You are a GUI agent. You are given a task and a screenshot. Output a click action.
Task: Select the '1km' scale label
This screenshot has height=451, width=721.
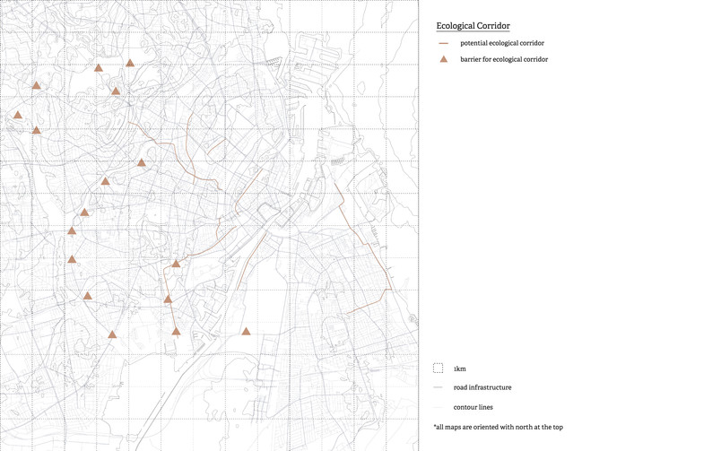459,369
